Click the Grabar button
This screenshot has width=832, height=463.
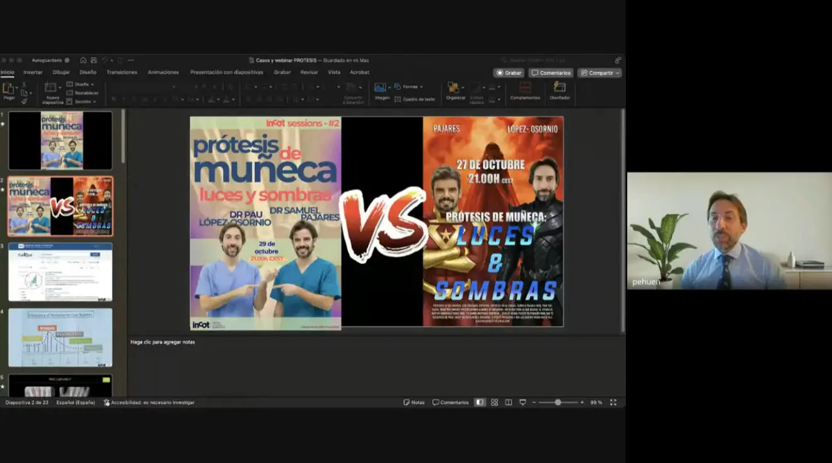click(x=509, y=73)
